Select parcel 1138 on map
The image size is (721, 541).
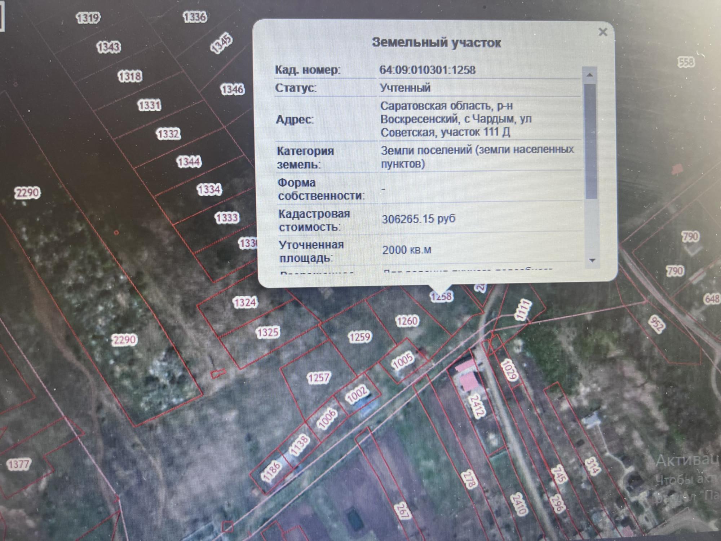[299, 445]
